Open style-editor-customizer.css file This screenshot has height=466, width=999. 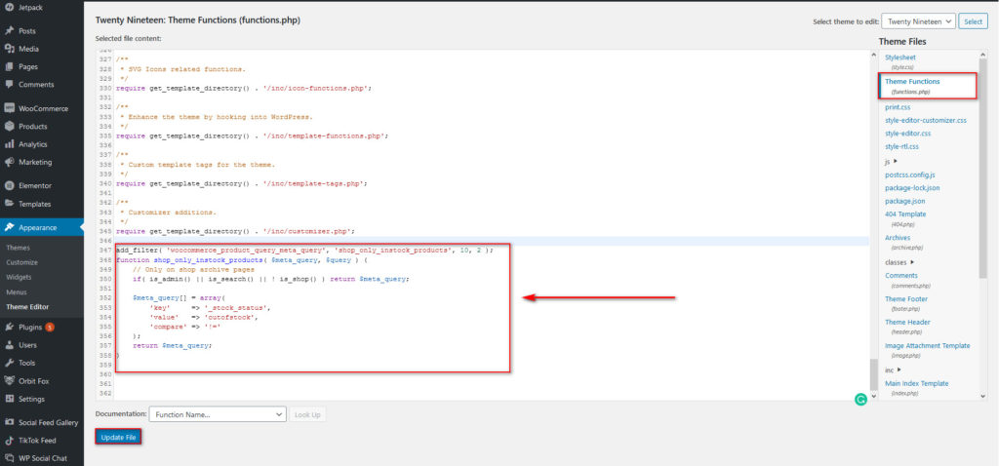925,120
